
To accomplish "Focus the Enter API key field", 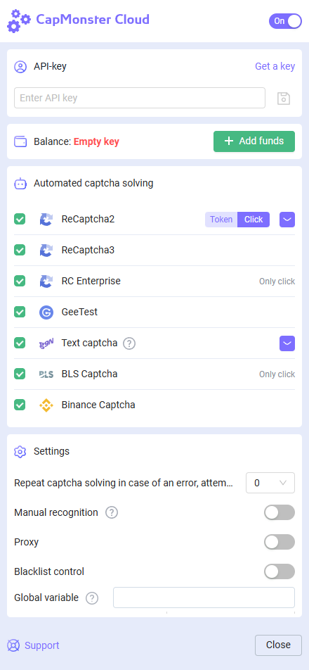I will point(140,98).
